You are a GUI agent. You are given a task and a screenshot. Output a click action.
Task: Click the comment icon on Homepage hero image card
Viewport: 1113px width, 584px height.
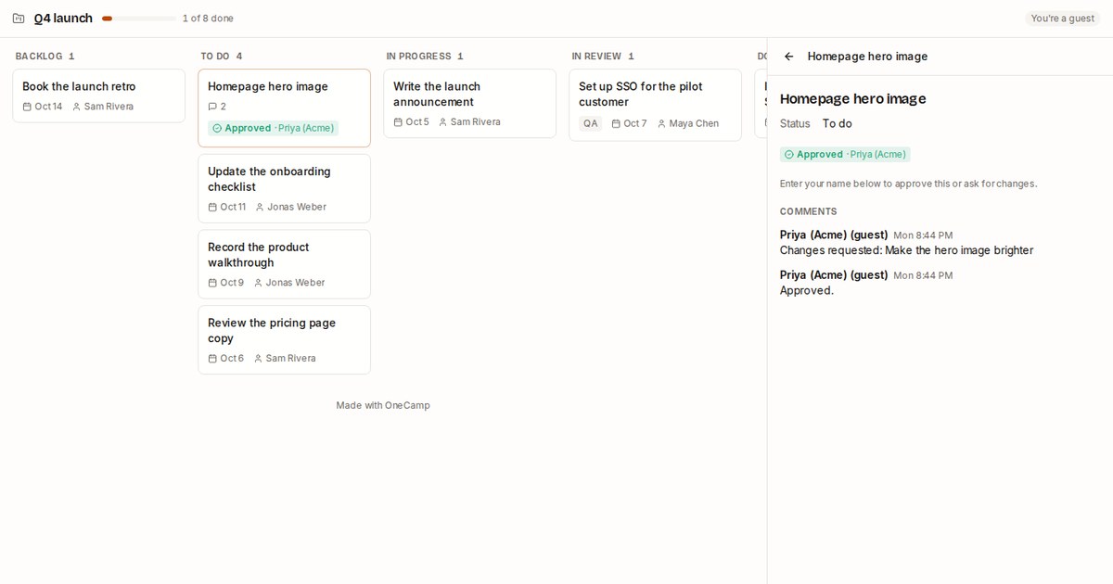(x=212, y=107)
